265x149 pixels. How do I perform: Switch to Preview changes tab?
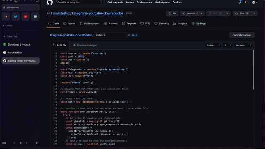[x=85, y=45]
